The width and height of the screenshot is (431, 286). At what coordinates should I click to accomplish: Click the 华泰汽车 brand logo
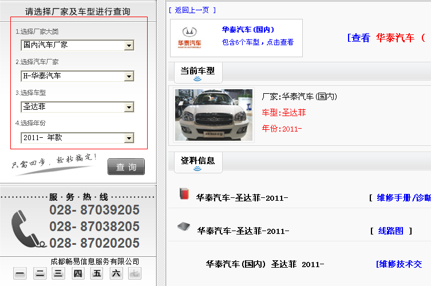click(x=189, y=38)
